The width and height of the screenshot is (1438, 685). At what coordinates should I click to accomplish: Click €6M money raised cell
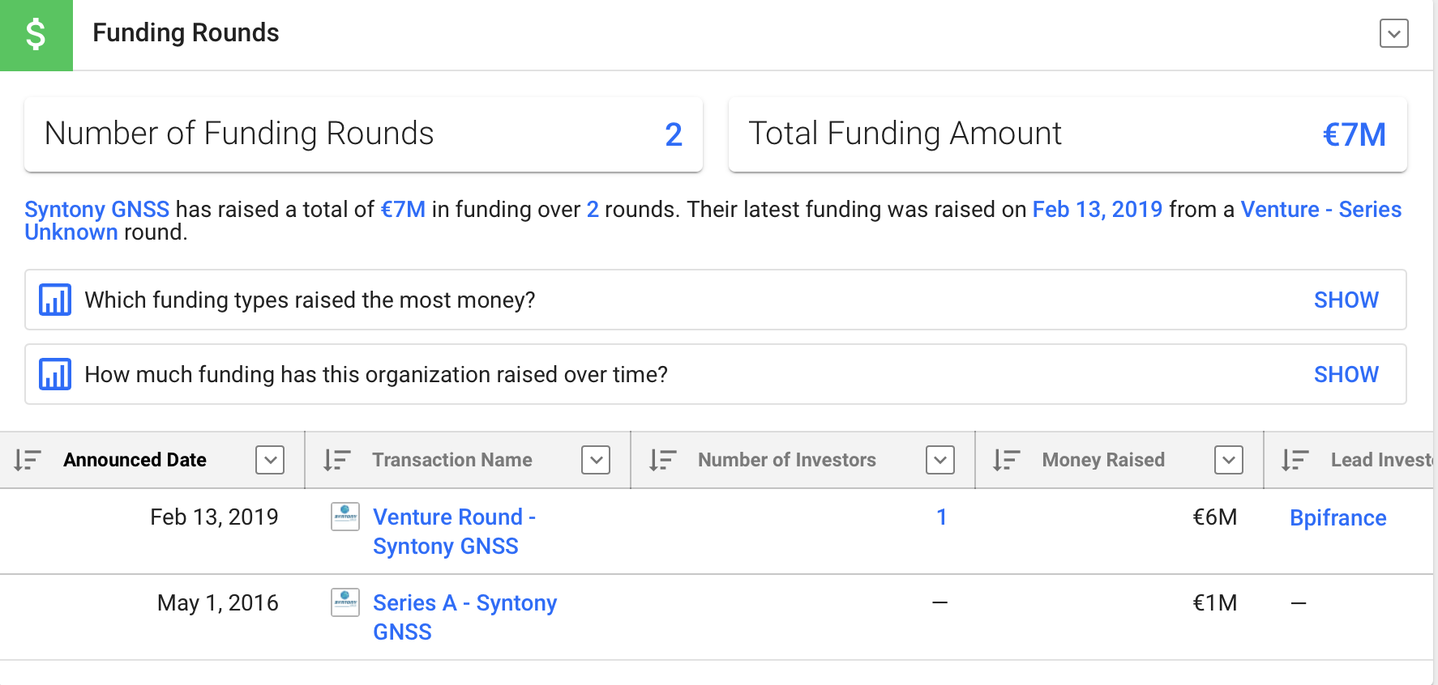(x=1214, y=517)
